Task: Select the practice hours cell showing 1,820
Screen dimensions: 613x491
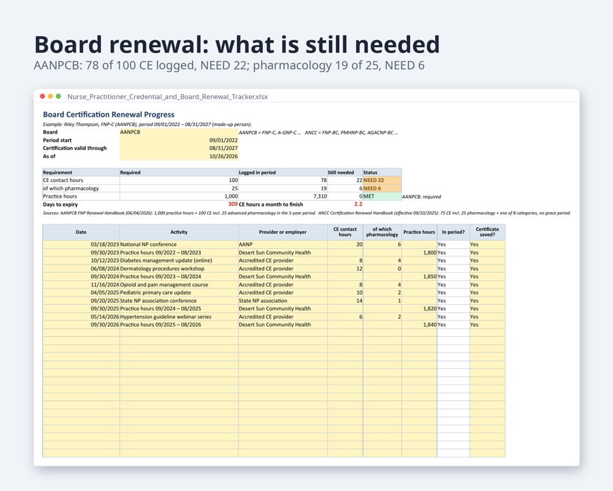Action: (x=419, y=308)
